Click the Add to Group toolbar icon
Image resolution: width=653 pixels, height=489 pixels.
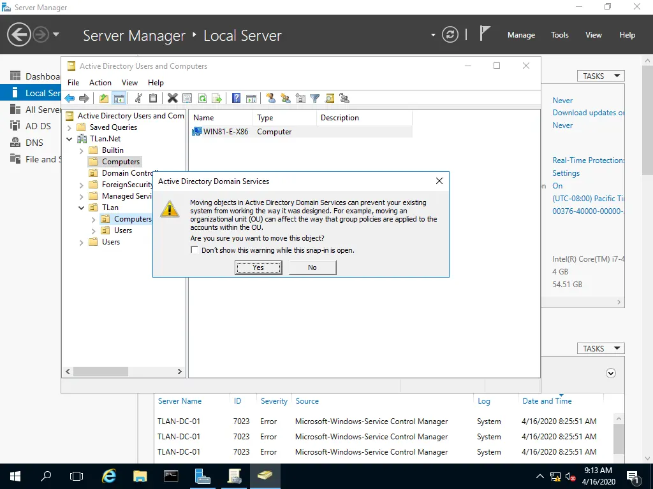click(x=344, y=99)
